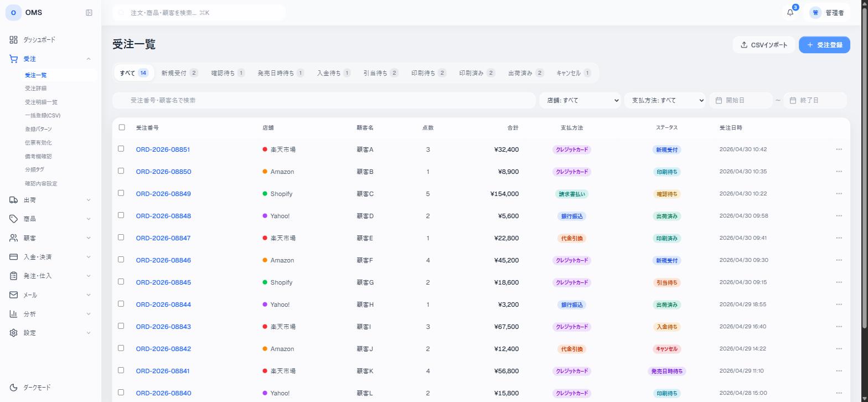Open the Dashboard (ダッシュボード) icon
This screenshot has height=402, width=868.
(13, 40)
